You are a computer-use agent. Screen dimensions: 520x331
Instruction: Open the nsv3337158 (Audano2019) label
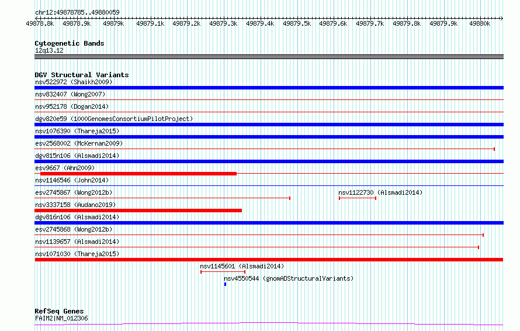75,205
